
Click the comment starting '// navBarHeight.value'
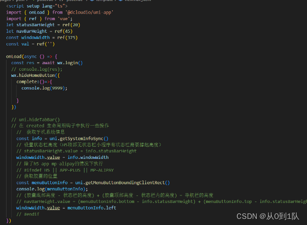tap(161, 202)
